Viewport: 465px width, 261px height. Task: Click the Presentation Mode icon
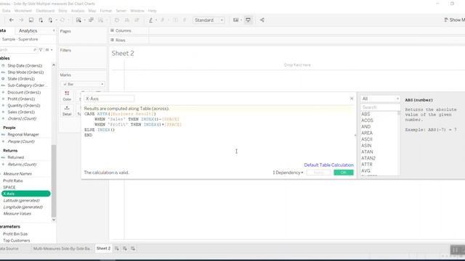(248, 20)
